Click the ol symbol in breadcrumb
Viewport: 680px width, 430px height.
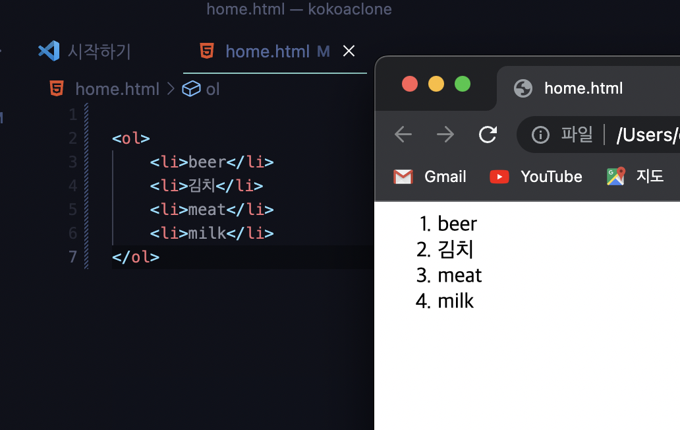pos(212,89)
